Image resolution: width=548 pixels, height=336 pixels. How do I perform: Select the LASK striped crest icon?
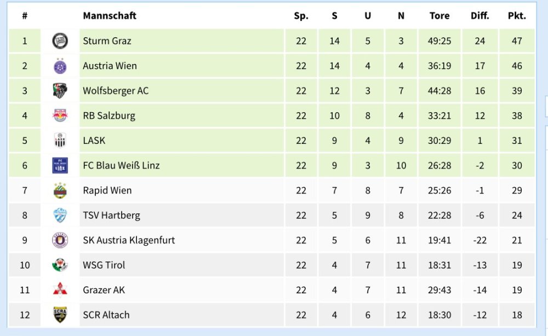(x=60, y=141)
